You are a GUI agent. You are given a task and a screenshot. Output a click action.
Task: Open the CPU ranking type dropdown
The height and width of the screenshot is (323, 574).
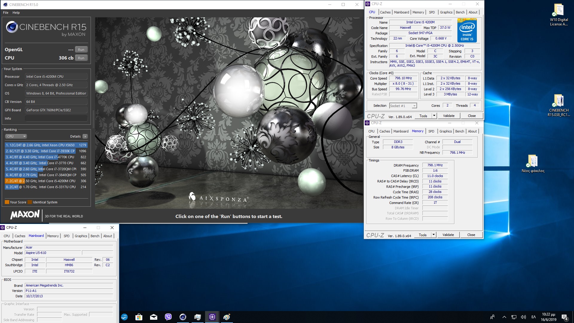pos(16,136)
